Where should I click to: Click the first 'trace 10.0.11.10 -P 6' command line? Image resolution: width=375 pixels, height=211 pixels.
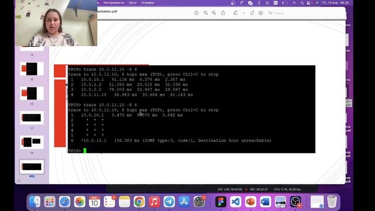click(x=103, y=69)
